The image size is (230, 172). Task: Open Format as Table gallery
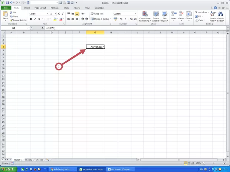point(156,17)
